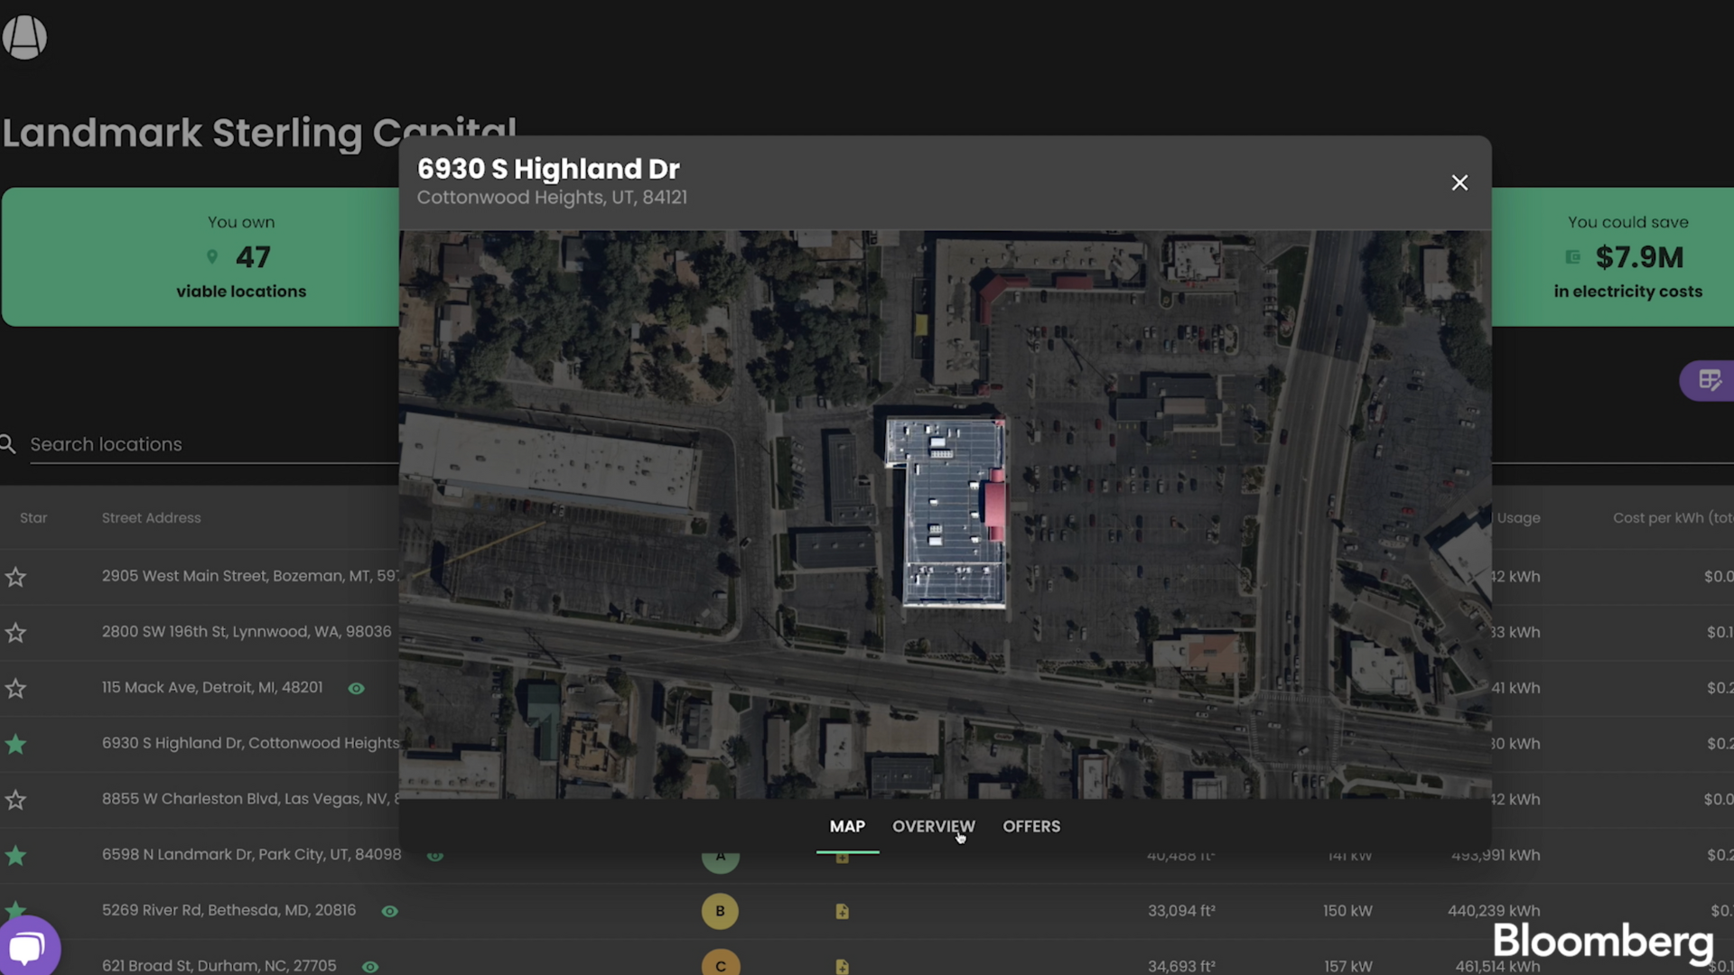Sort by Street Address column header
This screenshot has height=975, width=1734.
151,518
